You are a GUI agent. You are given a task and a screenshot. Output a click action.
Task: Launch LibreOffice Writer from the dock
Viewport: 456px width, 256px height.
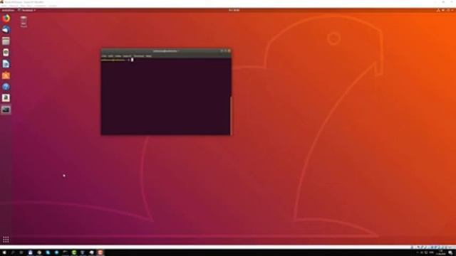[x=6, y=64]
